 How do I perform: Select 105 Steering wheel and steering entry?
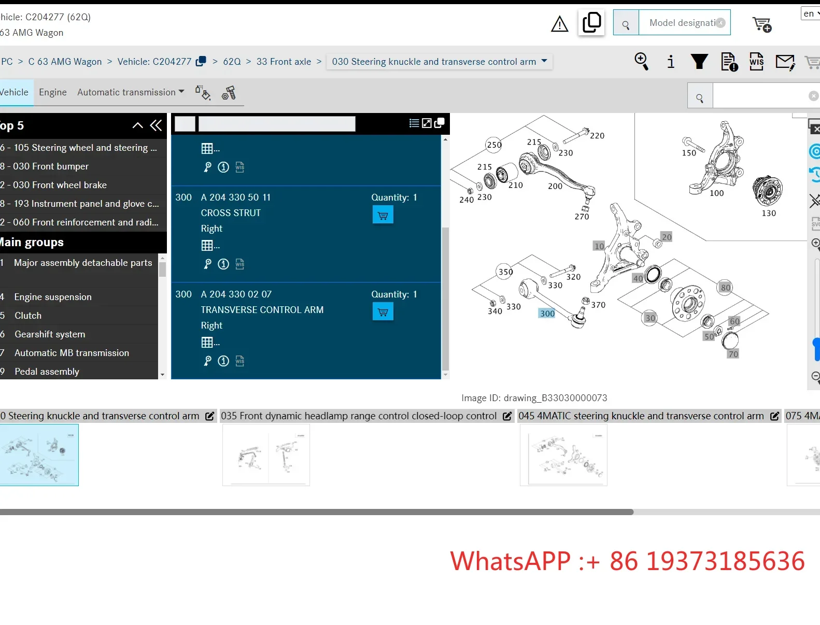pos(83,148)
